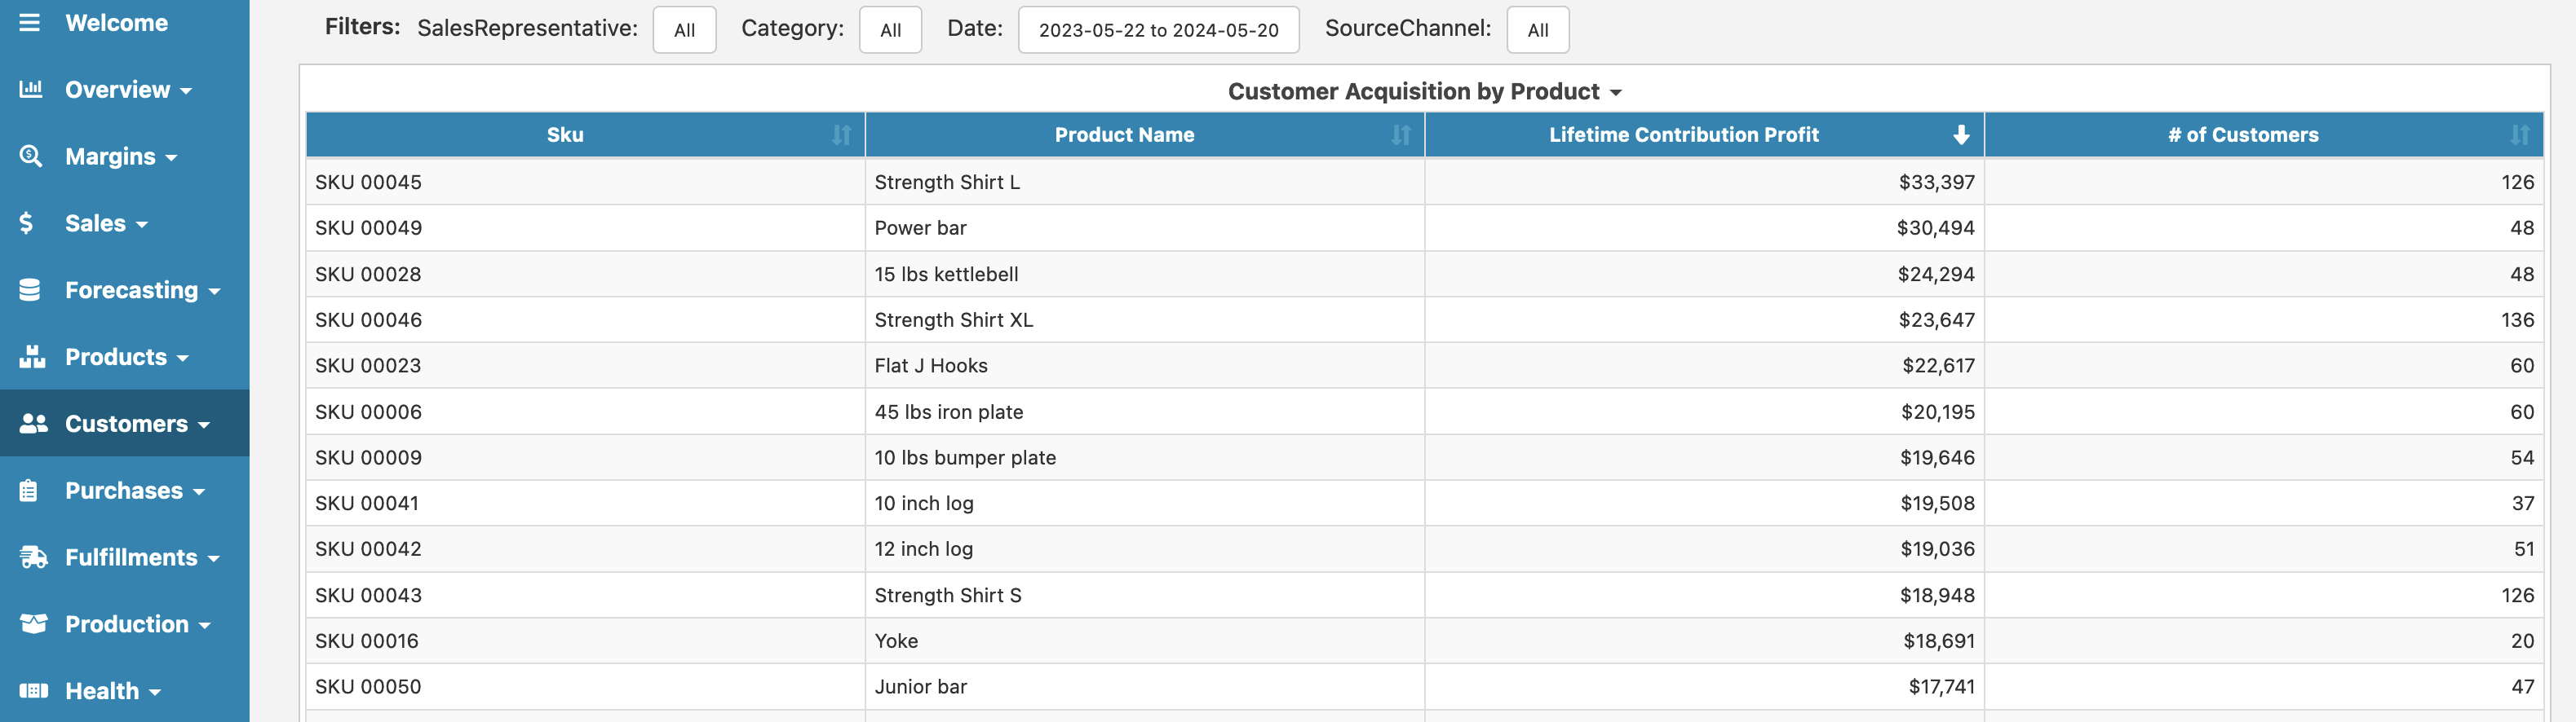Toggle sorting on the Sku column
Screen dimensions: 2576x722
tap(841, 134)
